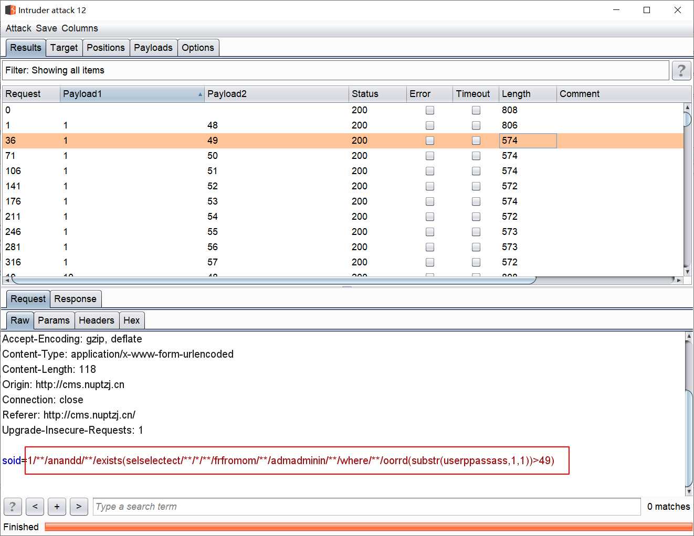Click the Content-Length: 118 line
694x536 pixels.
(49, 369)
